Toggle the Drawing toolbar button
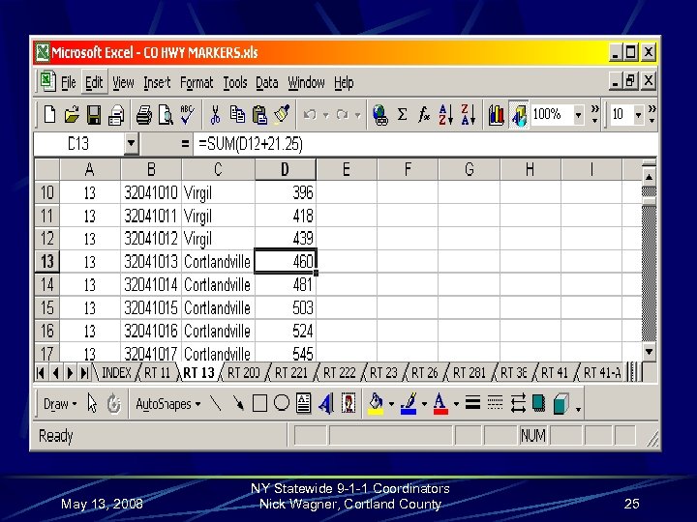Image resolution: width=697 pixels, height=522 pixels. pos(518,115)
